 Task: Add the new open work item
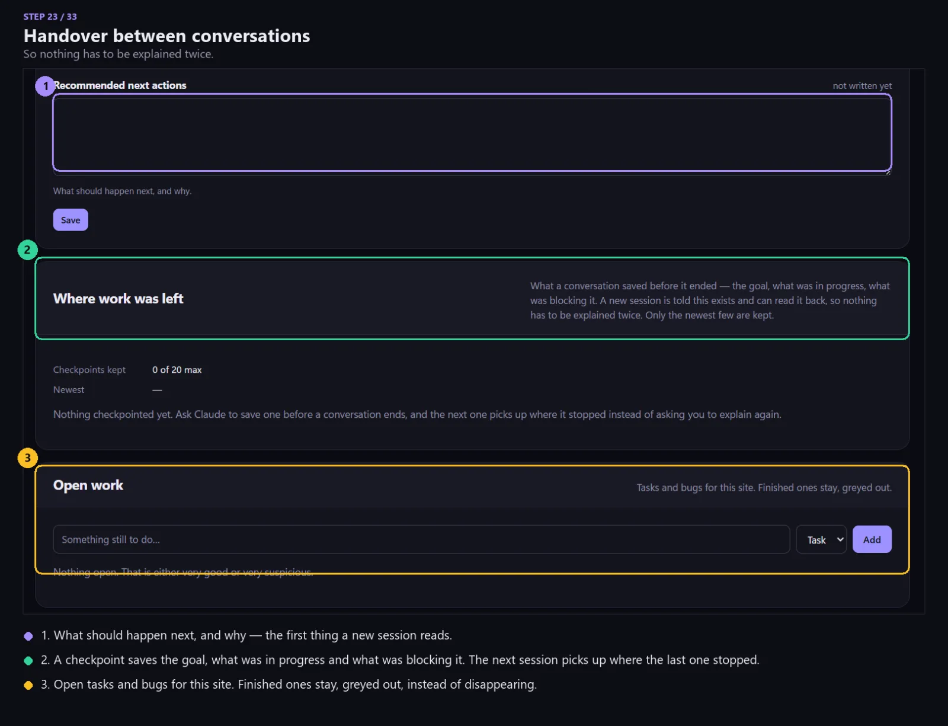pyautogui.click(x=872, y=539)
